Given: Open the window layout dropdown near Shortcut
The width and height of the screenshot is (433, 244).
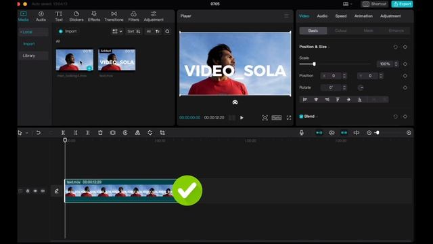Looking at the screenshot, I should point(347,4).
